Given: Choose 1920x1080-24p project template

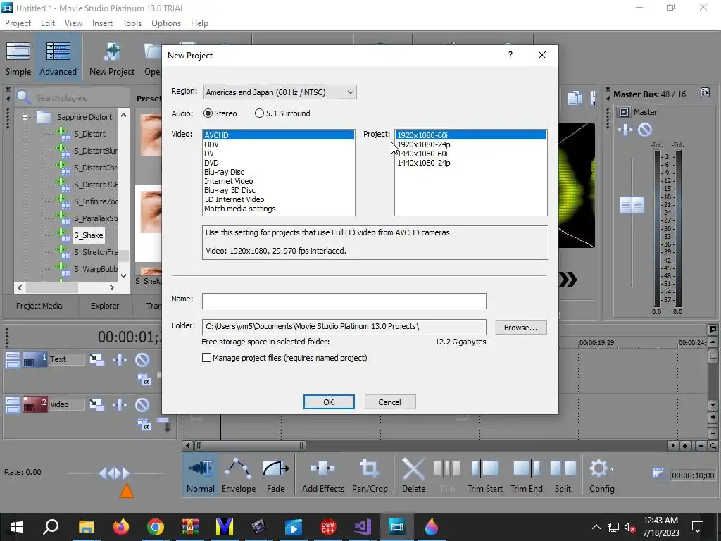Looking at the screenshot, I should pos(471,144).
